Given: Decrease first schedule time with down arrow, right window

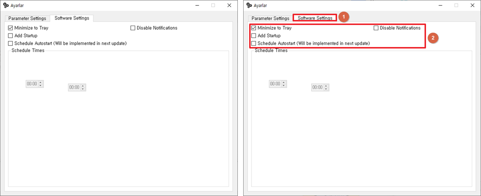Looking at the screenshot, I should [284, 86].
